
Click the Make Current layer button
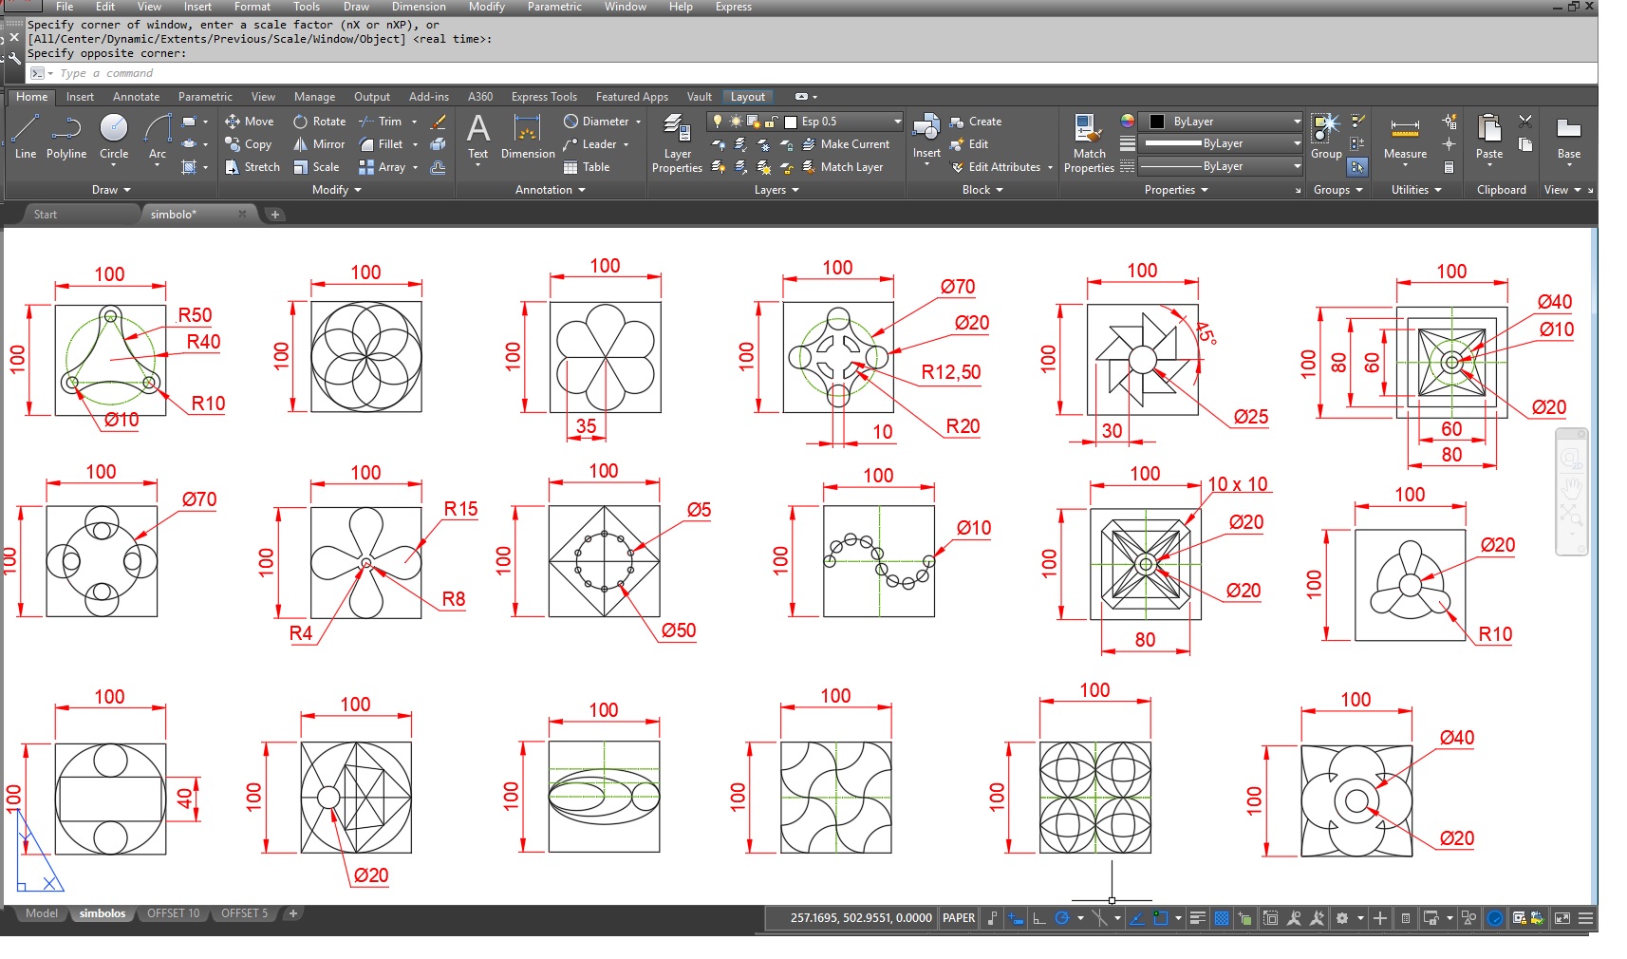tap(846, 144)
